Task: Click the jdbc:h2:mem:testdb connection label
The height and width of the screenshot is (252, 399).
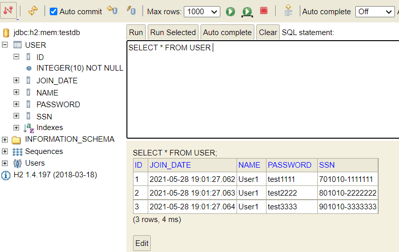Action: click(47, 33)
